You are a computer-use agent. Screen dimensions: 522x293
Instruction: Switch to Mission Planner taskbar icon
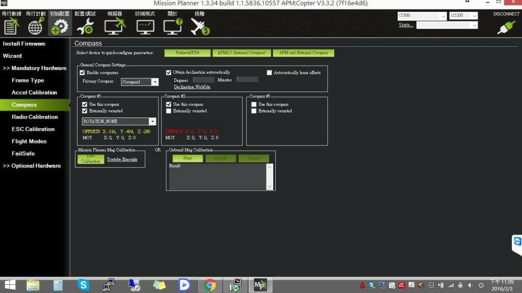point(260,285)
